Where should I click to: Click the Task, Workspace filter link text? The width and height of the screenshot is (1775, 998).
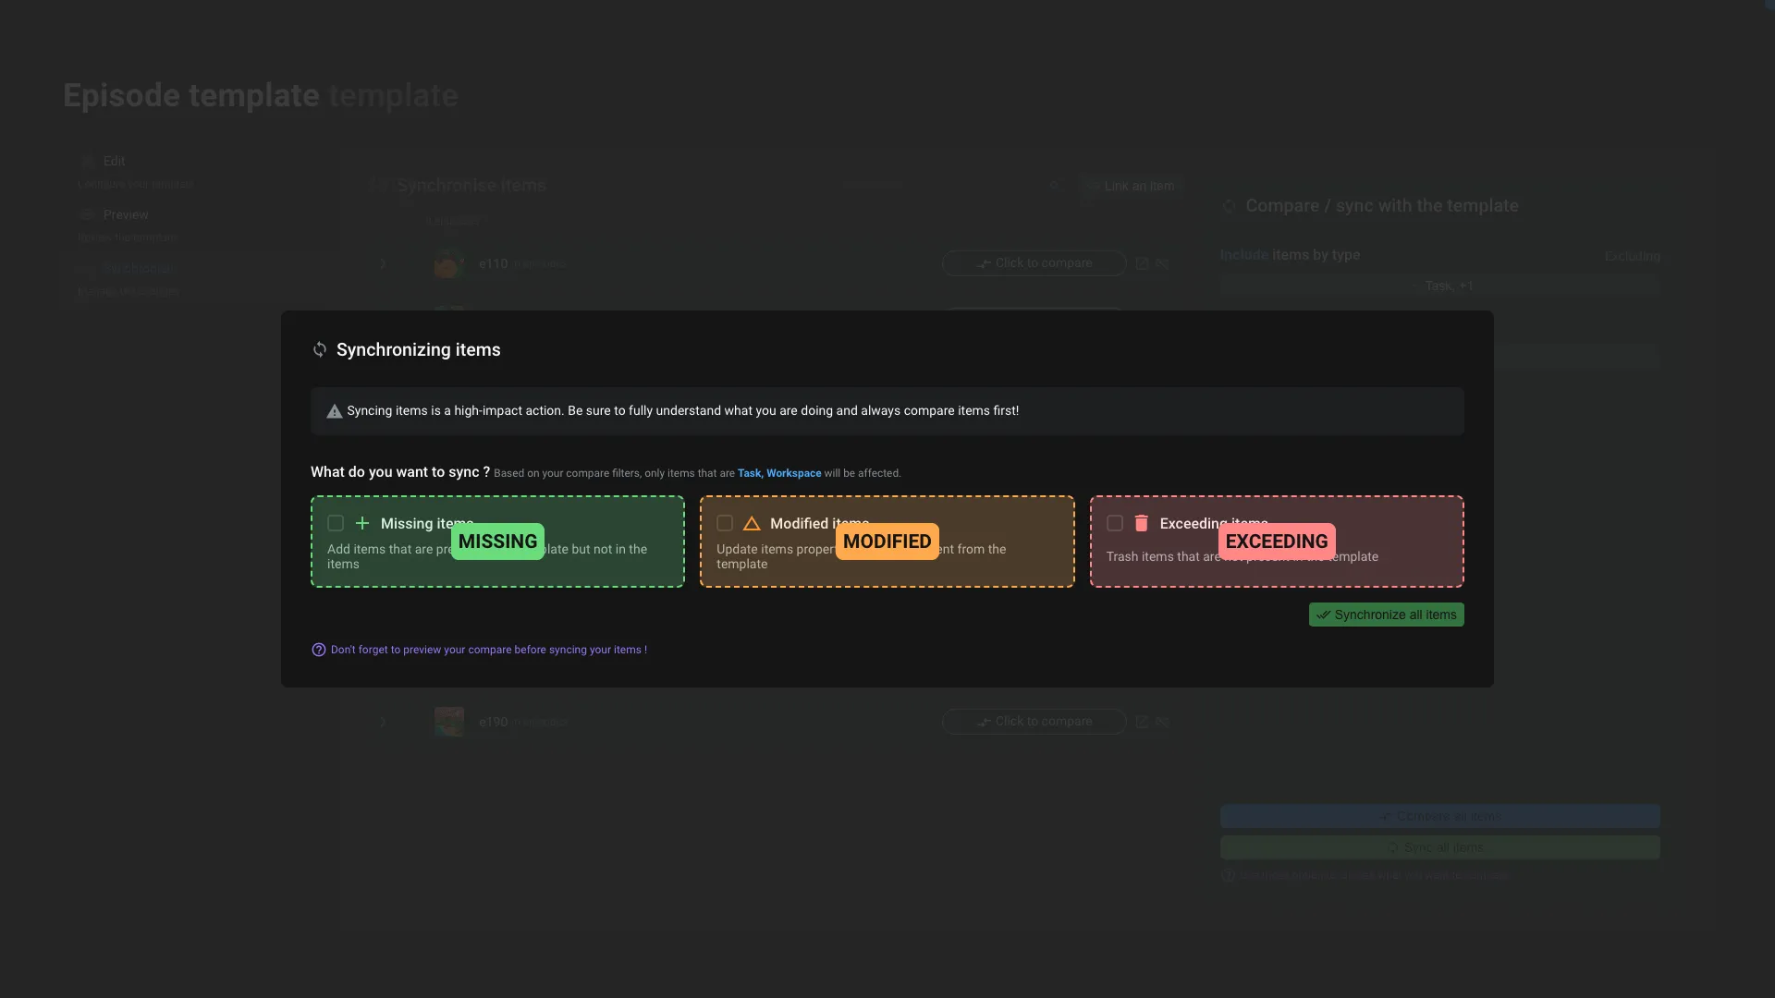pyautogui.click(x=779, y=473)
